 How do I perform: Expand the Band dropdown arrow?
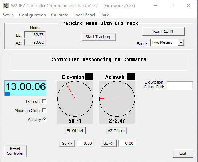[x=181, y=42]
